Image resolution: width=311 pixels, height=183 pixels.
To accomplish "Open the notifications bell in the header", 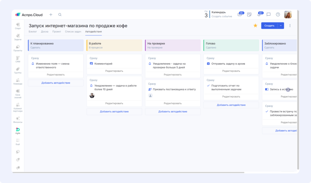I will pyautogui.click(x=259, y=15).
